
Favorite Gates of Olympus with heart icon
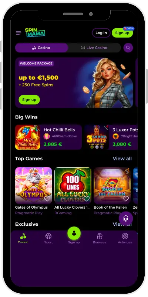click(x=47, y=199)
